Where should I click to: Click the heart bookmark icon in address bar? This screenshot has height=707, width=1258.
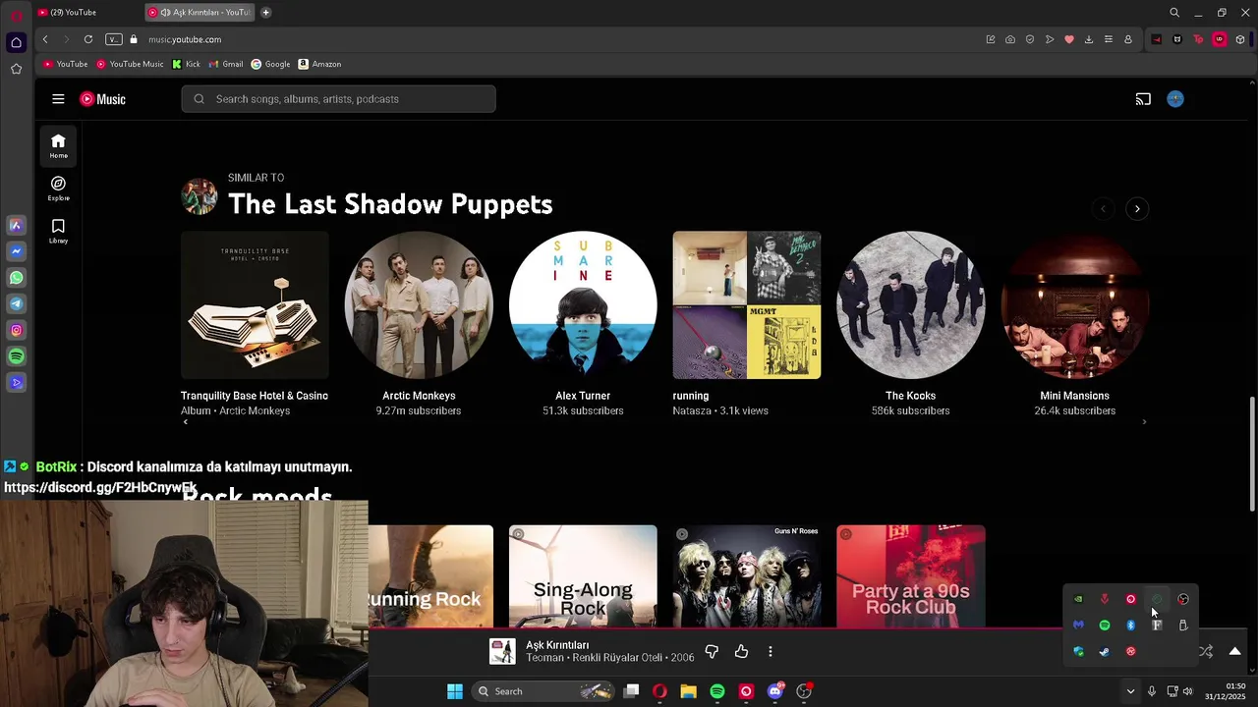(x=1069, y=39)
